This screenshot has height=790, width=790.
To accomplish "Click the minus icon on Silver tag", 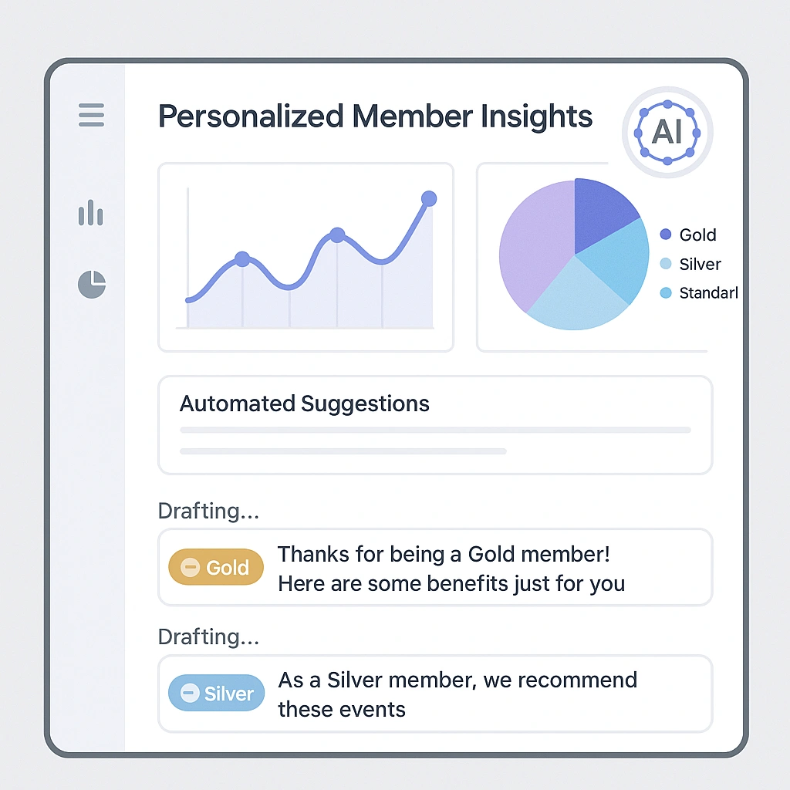I will click(190, 694).
